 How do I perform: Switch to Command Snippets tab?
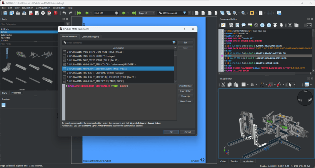(x=90, y=37)
